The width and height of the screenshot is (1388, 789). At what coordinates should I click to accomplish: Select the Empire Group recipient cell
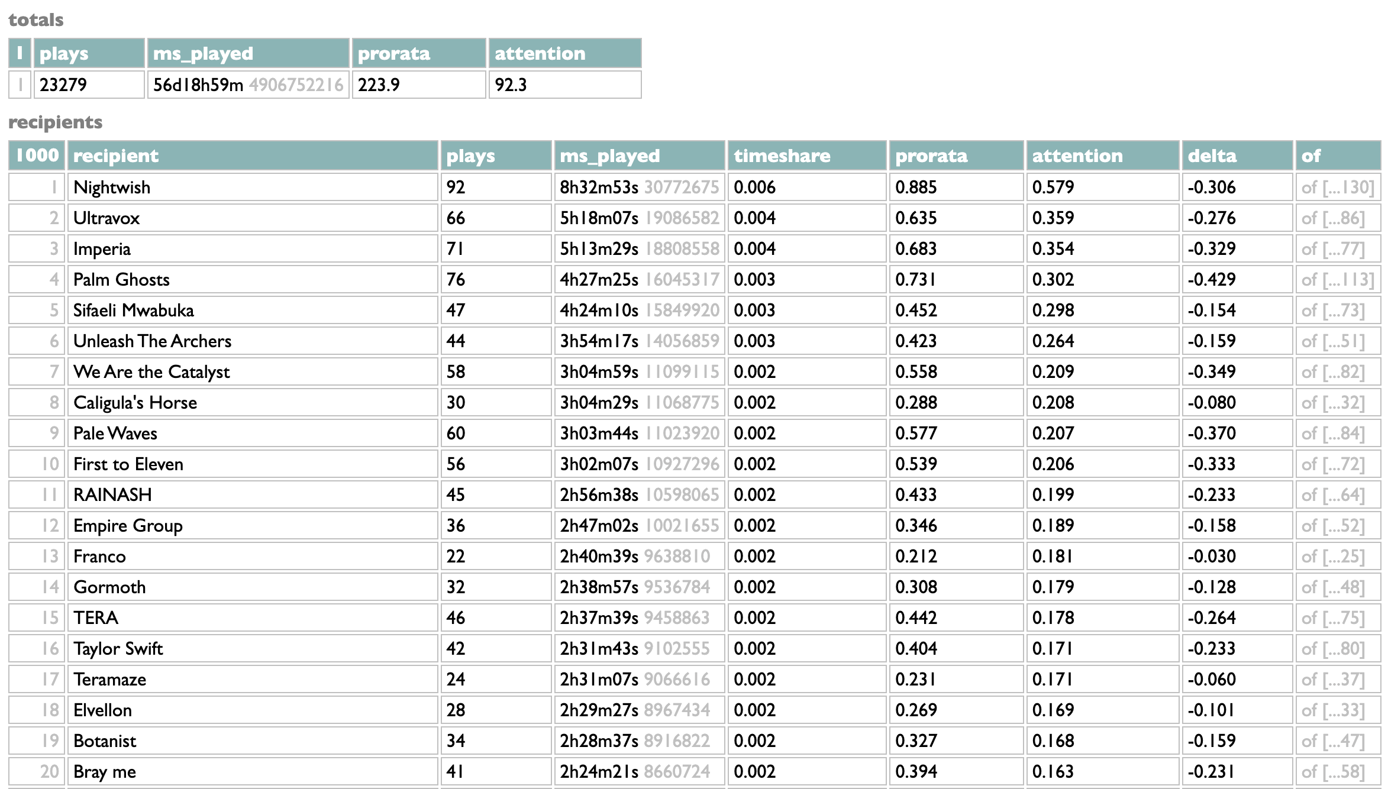point(253,526)
